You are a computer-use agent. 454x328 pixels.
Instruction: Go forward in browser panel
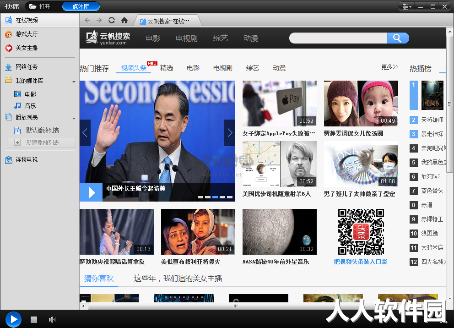[99, 20]
